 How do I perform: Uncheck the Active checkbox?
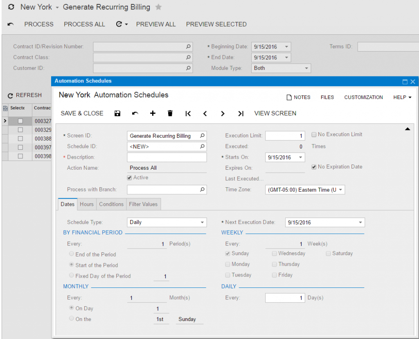click(x=129, y=177)
